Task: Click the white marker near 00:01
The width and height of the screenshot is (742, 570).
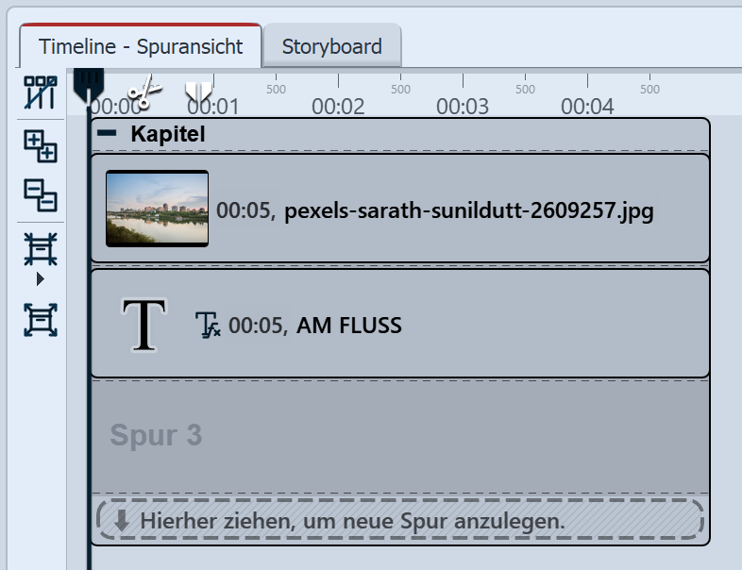Action: 198,91
